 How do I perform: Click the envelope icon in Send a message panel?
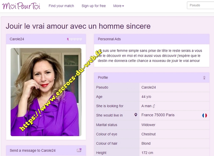[79, 150]
